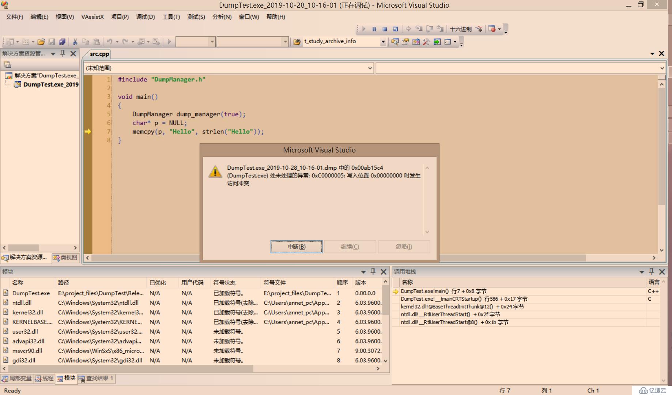Click the breakpoints window icon in debug toolbar
Image resolution: width=672 pixels, height=395 pixels.
point(492,29)
